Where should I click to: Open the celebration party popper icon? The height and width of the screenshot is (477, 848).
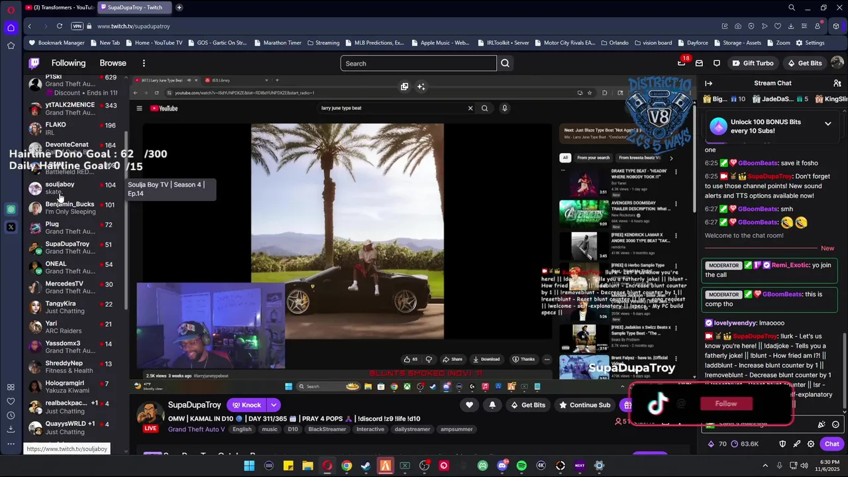pos(821,425)
